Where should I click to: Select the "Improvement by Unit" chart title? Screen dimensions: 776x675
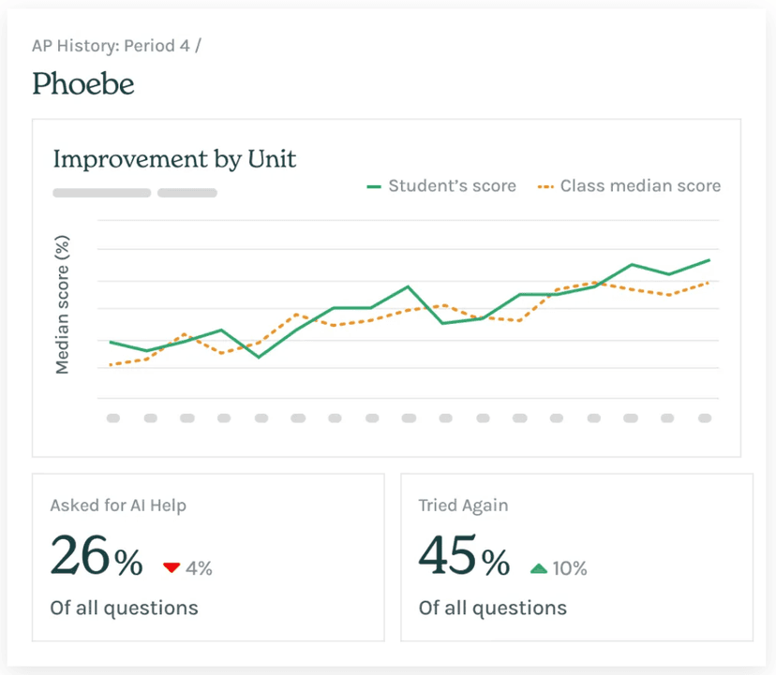pyautogui.click(x=174, y=159)
